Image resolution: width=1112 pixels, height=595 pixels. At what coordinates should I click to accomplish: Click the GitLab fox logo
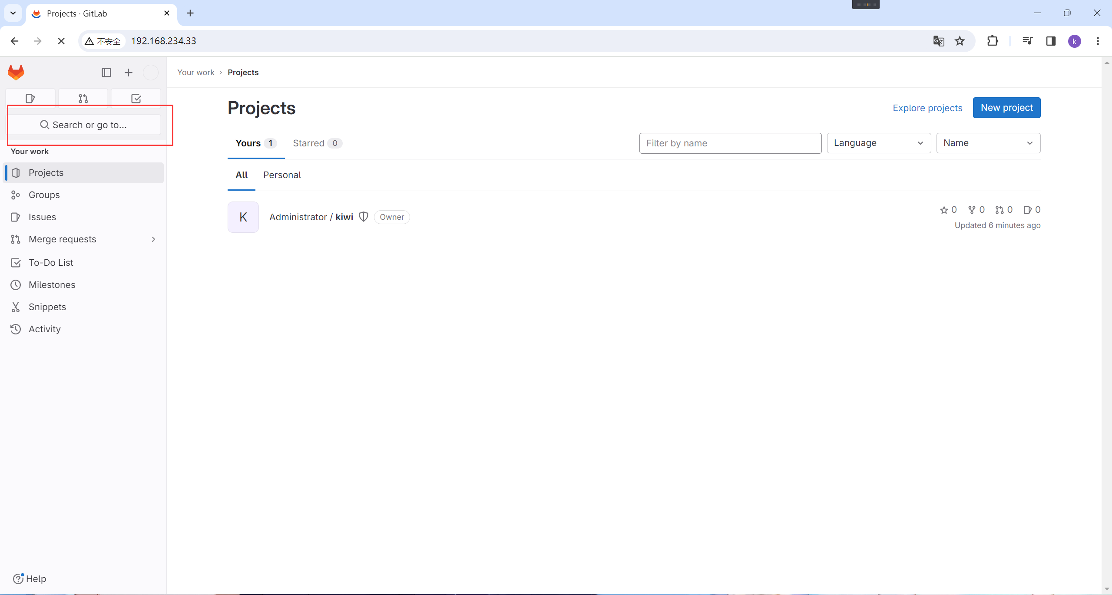click(16, 72)
